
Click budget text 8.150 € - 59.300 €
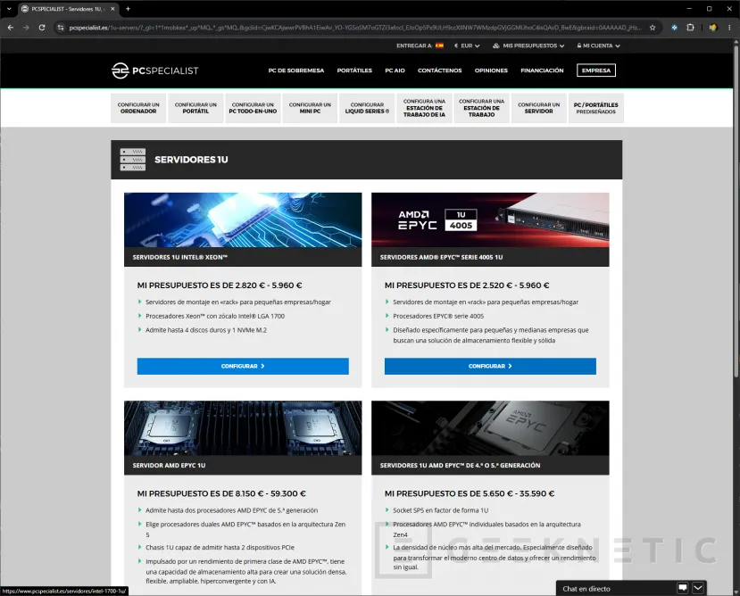point(270,493)
